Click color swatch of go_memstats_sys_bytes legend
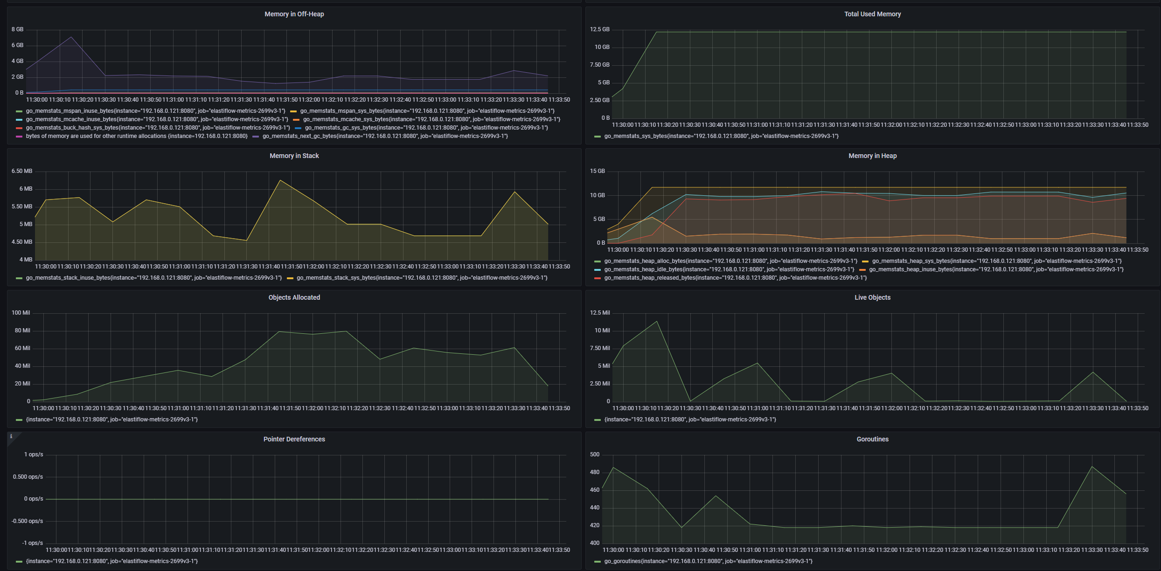Viewport: 1161px width, 571px height. 598,137
